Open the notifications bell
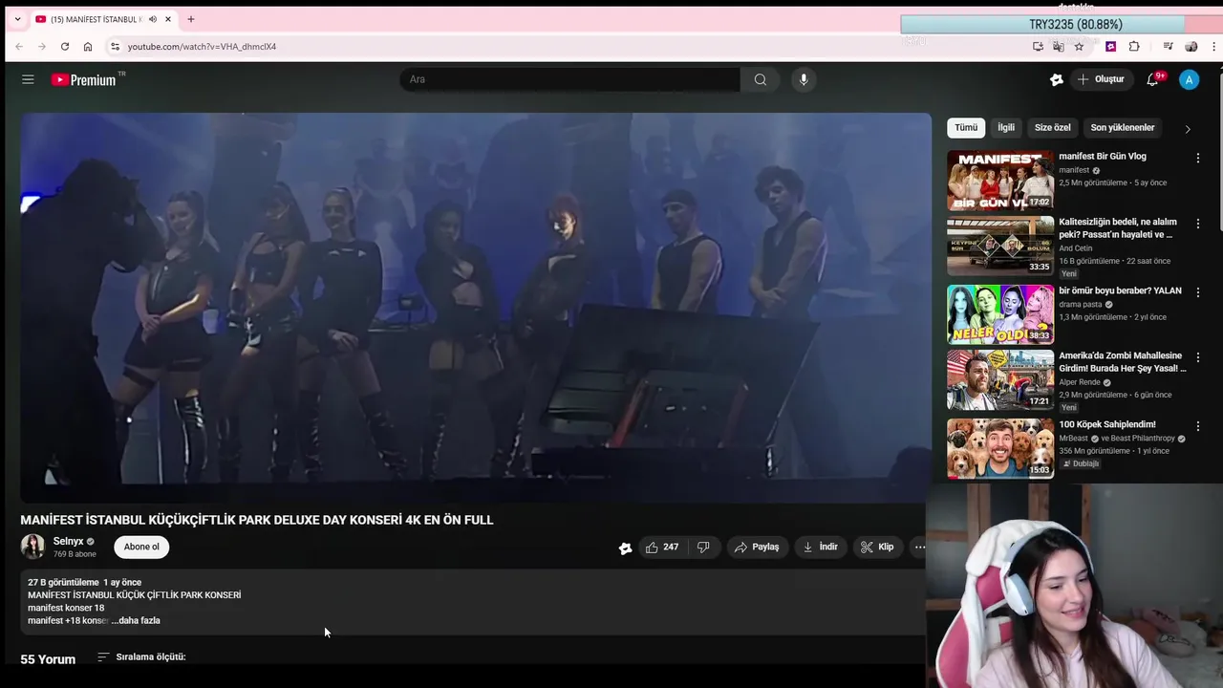The width and height of the screenshot is (1223, 688). 1153,79
